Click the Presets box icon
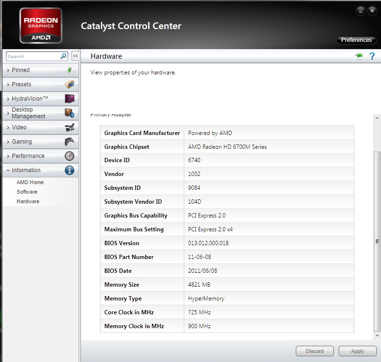Image resolution: width=381 pixels, height=362 pixels. (70, 84)
